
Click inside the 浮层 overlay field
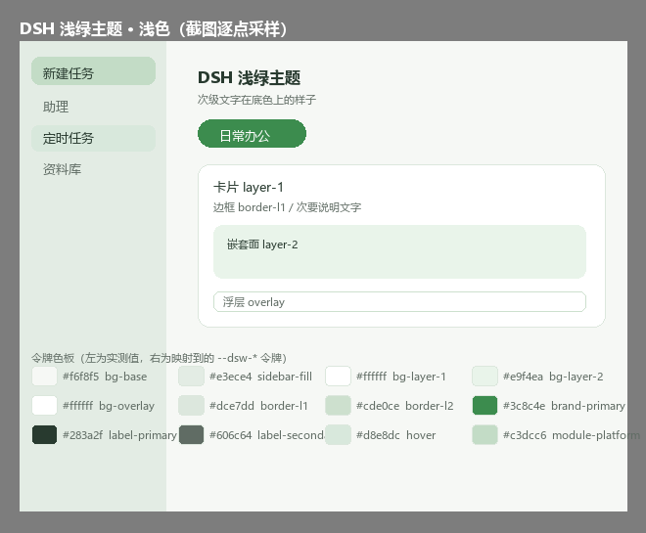coord(399,301)
